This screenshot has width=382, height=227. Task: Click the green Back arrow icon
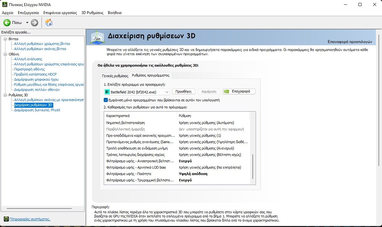click(7, 23)
